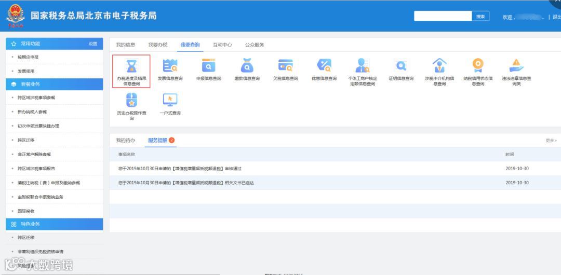Open the 审核通过 reminder message

(x=180, y=169)
